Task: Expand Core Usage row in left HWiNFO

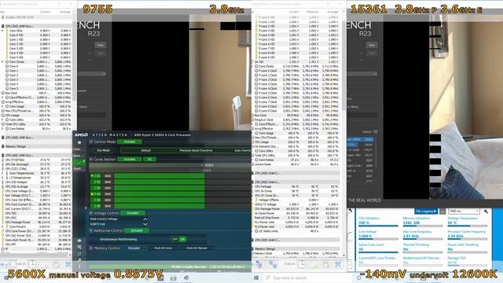Action: point(2,106)
